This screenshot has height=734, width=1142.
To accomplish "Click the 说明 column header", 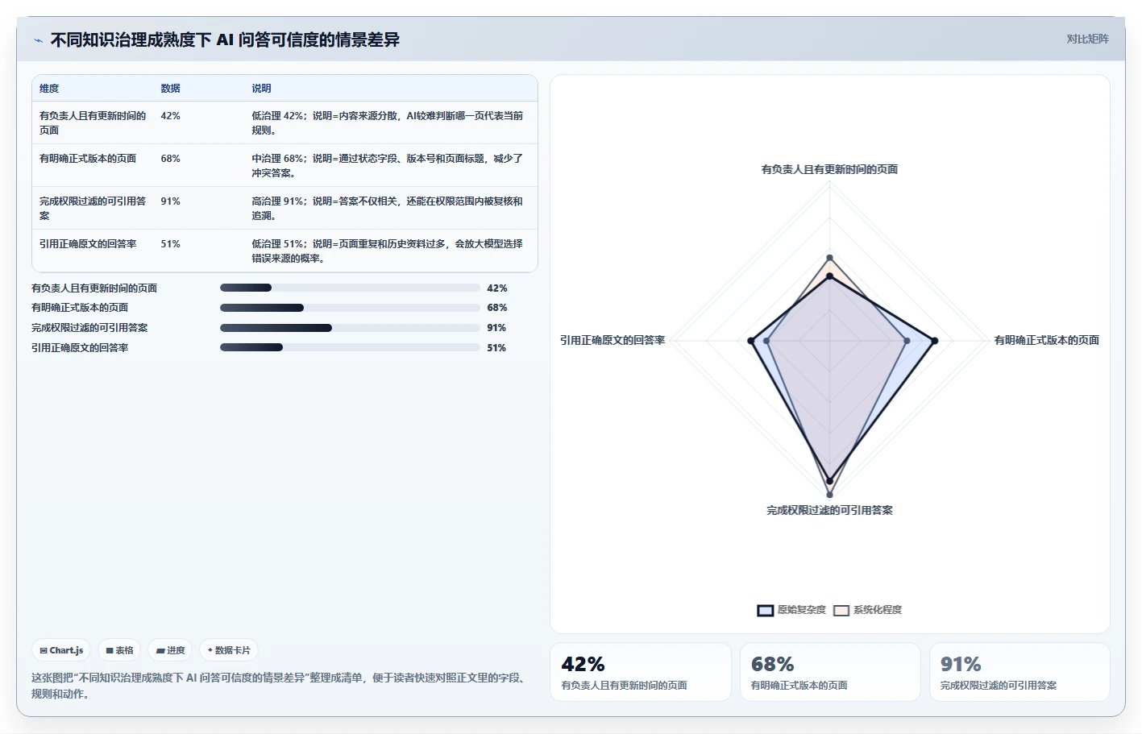I will click(261, 89).
